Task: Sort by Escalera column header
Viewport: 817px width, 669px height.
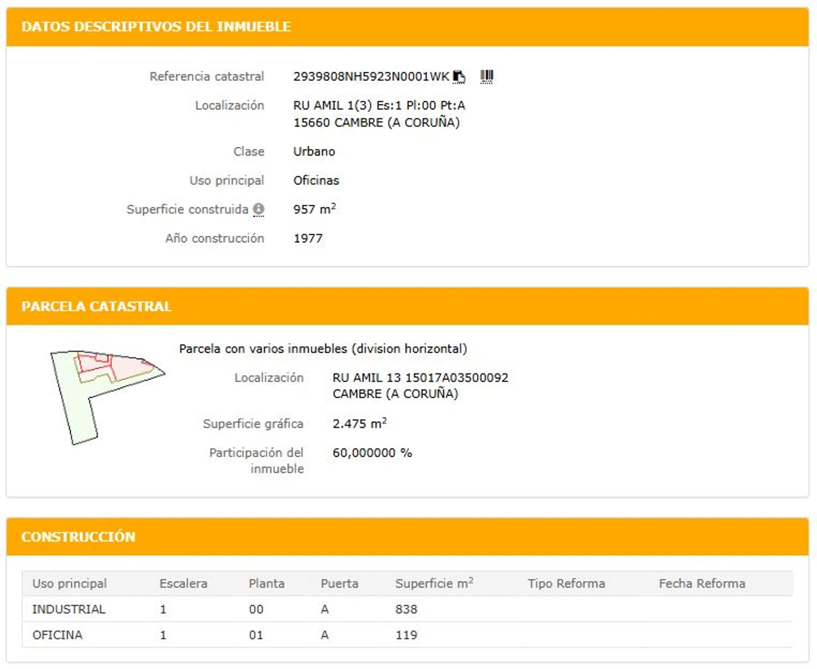Action: click(x=183, y=583)
